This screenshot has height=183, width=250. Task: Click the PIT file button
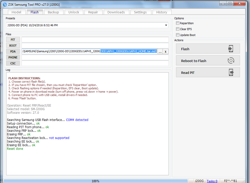click(x=13, y=40)
